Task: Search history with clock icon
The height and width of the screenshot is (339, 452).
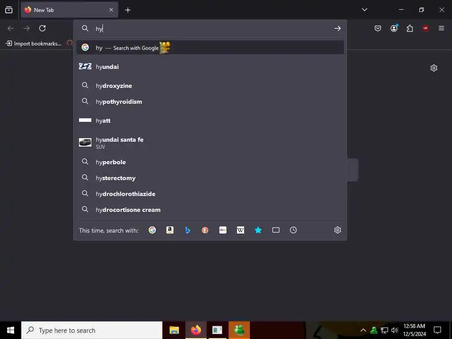Action: coord(293,230)
